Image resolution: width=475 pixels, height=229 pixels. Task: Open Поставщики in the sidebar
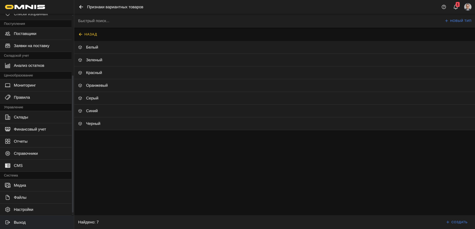(x=25, y=34)
